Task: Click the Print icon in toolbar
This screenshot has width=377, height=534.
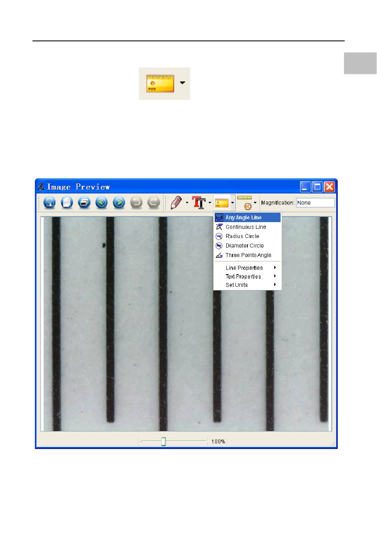Action: 84,203
